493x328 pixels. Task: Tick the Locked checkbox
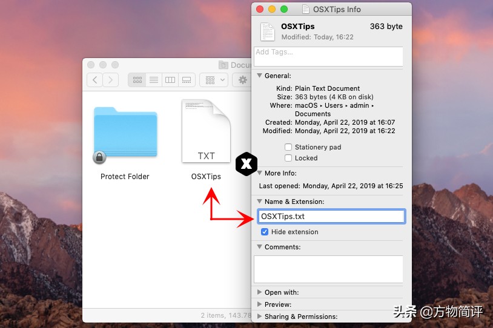[288, 158]
